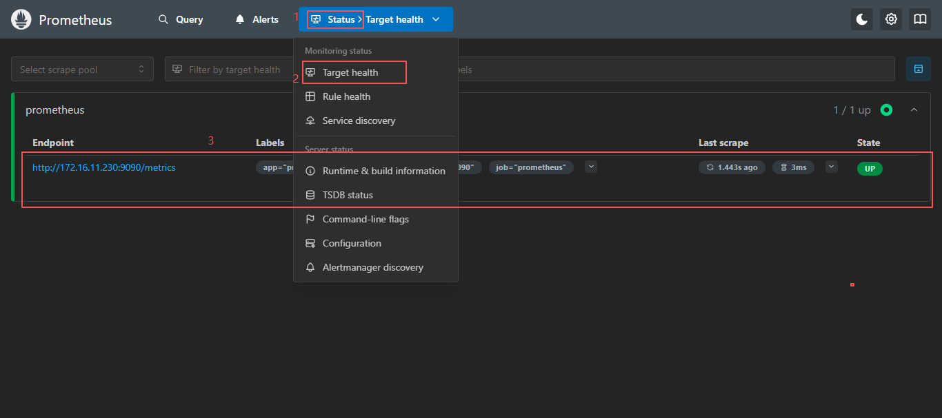Open the Query page
The image size is (942, 418).
181,19
